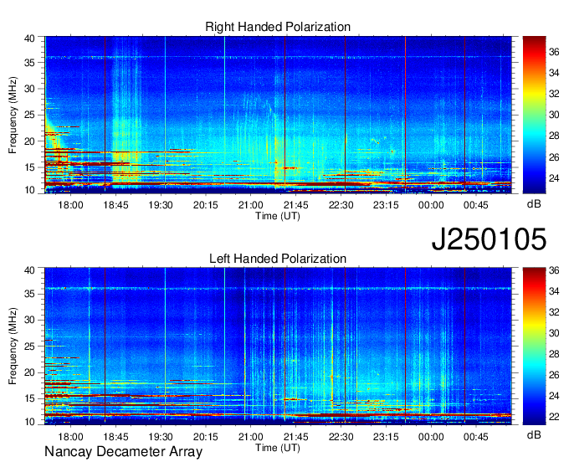Pick the 00:00 tick on Left Handed time axis
The width and height of the screenshot is (569, 462).
point(431,437)
